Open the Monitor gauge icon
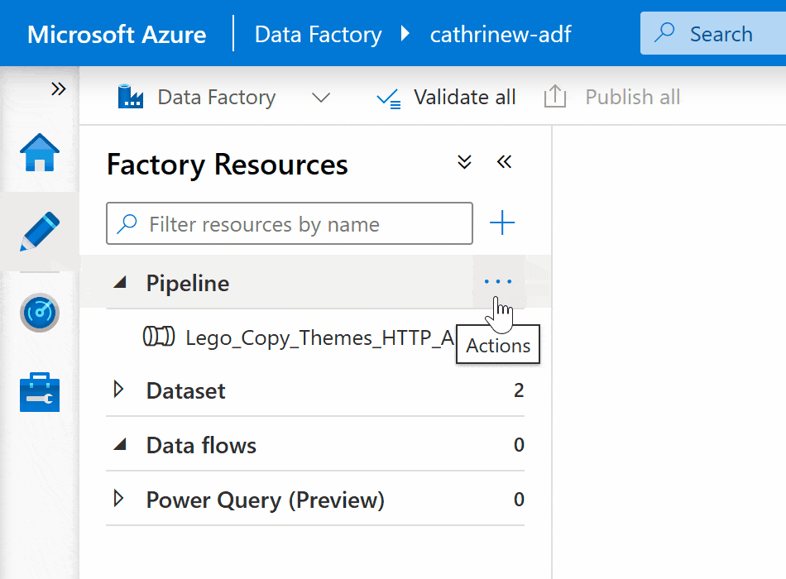786x579 pixels. pos(40,313)
